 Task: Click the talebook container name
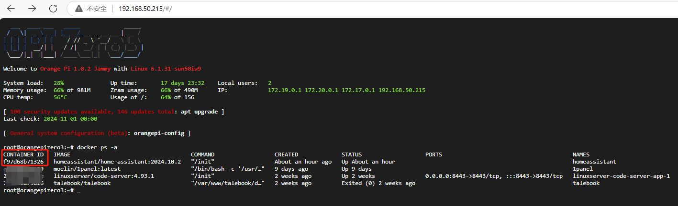click(x=586, y=183)
